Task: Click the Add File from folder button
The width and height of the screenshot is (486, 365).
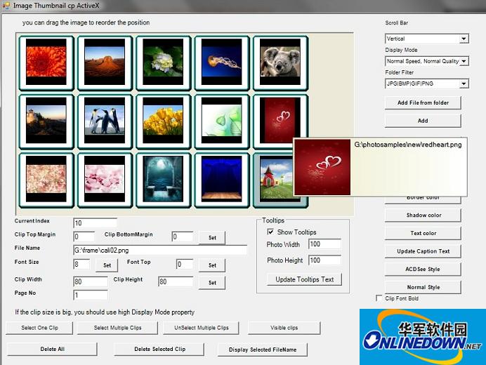Action: pyautogui.click(x=423, y=102)
